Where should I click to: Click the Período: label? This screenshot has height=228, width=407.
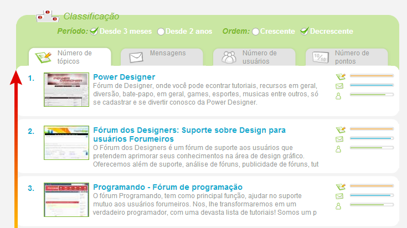point(73,32)
